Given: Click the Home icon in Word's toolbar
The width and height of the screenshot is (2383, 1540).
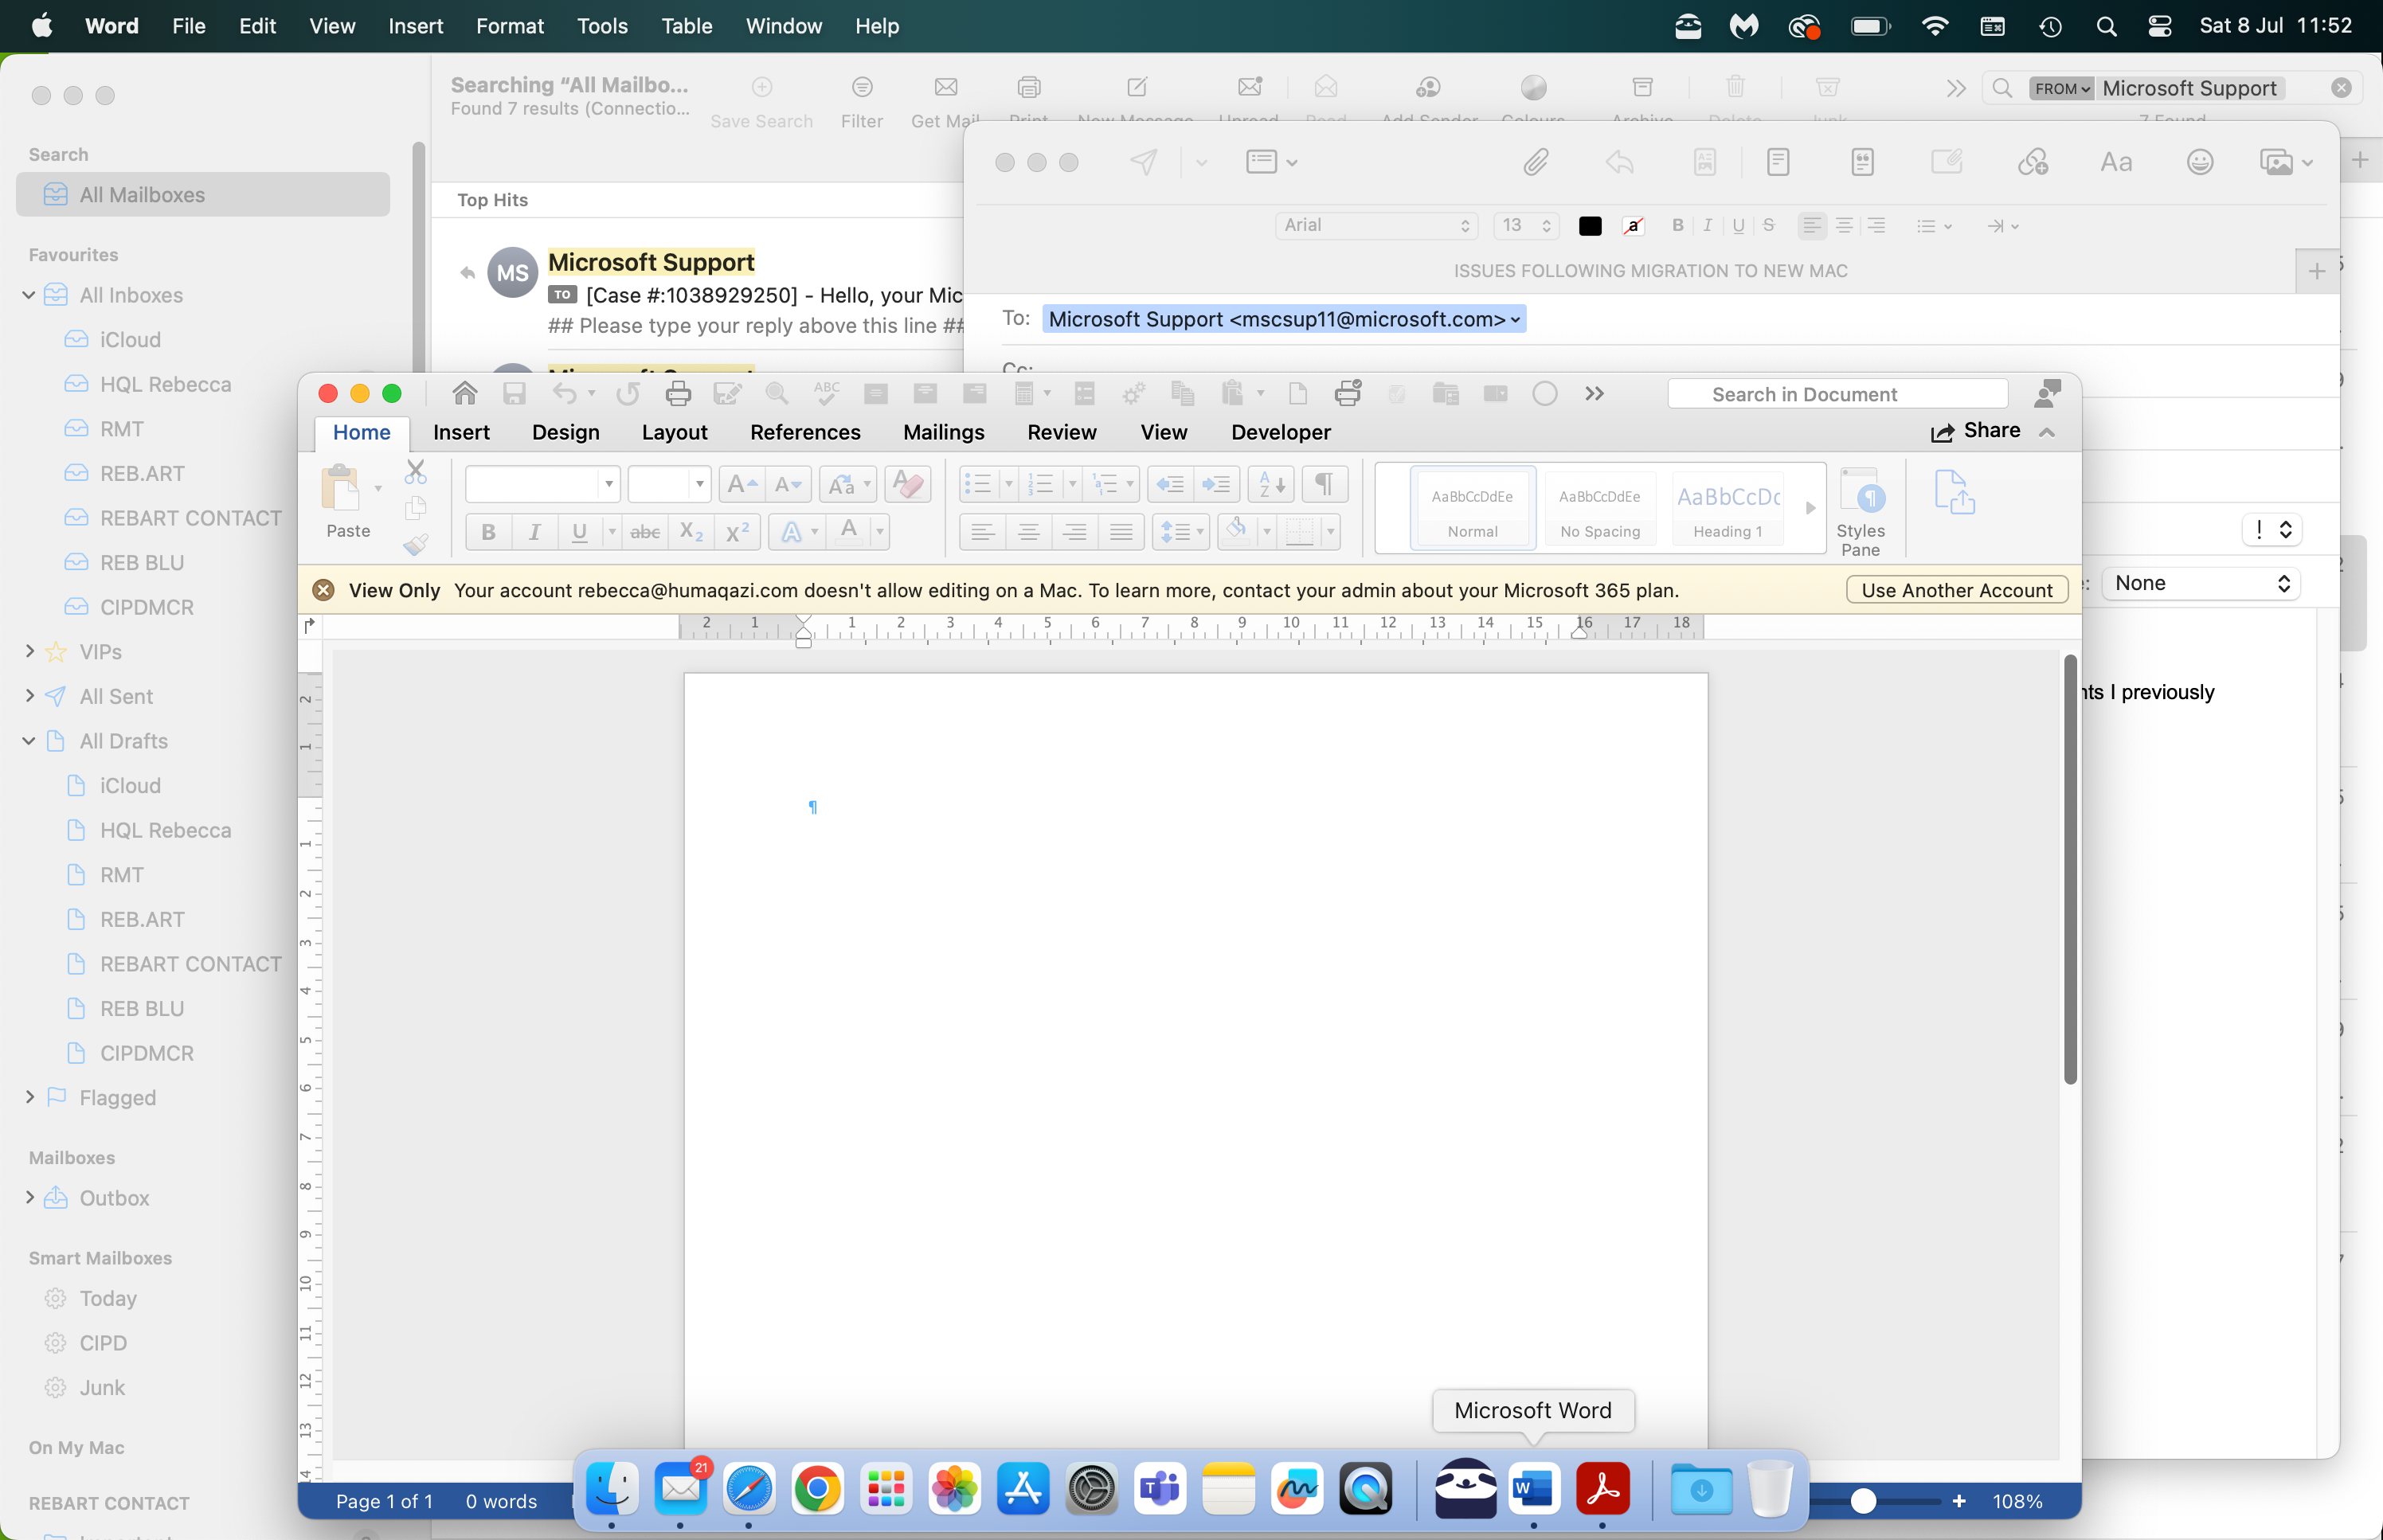Looking at the screenshot, I should click(x=464, y=394).
